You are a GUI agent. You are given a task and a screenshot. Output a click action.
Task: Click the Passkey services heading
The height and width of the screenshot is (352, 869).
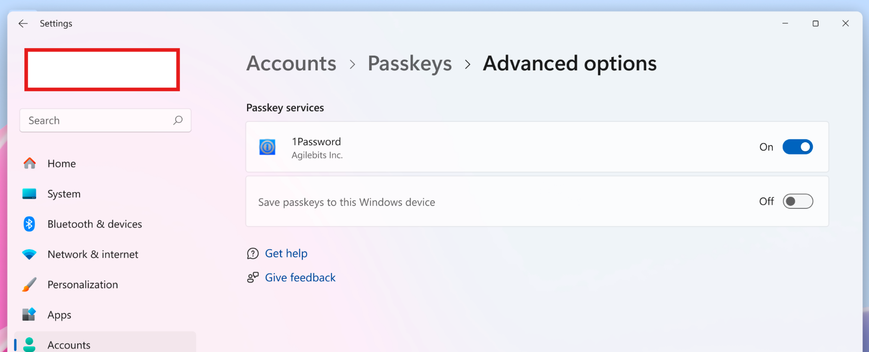click(285, 108)
